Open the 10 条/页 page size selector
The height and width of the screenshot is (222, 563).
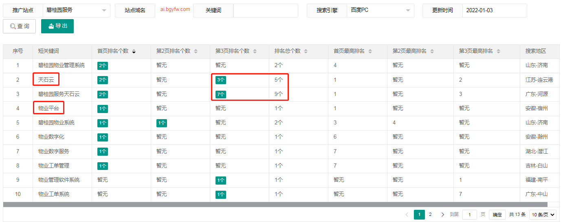543,215
